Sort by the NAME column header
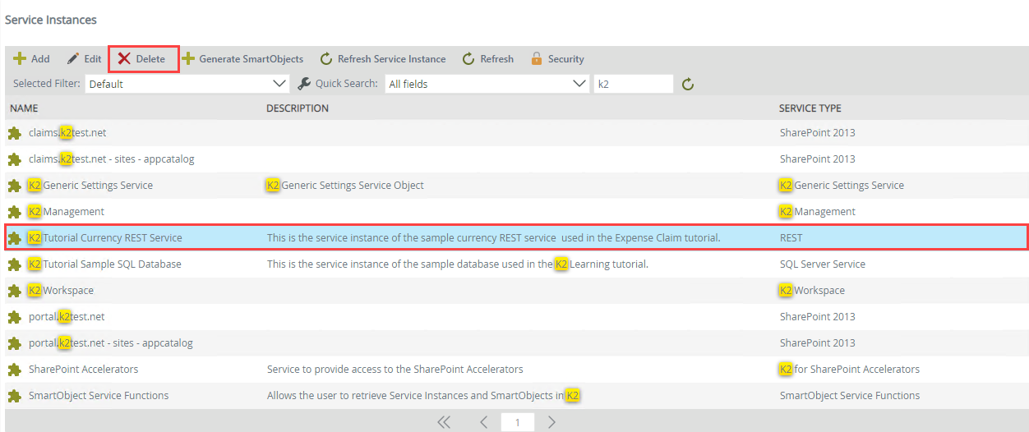The height and width of the screenshot is (432, 1029). click(x=24, y=108)
